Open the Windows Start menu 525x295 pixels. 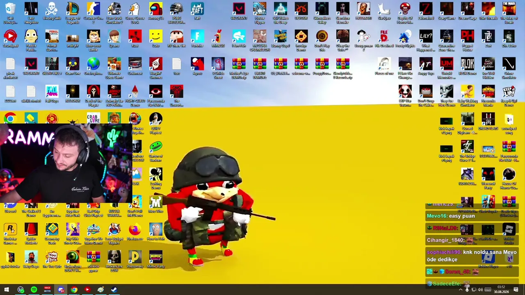point(7,290)
